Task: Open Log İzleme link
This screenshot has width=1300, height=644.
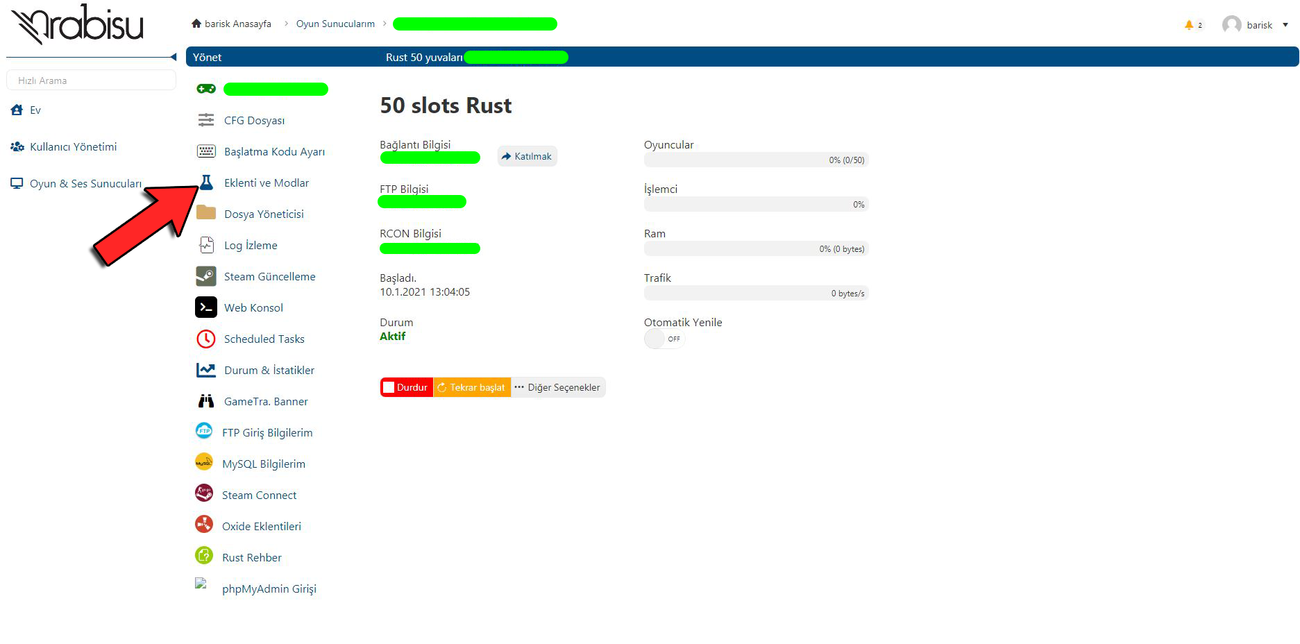Action: click(x=251, y=245)
